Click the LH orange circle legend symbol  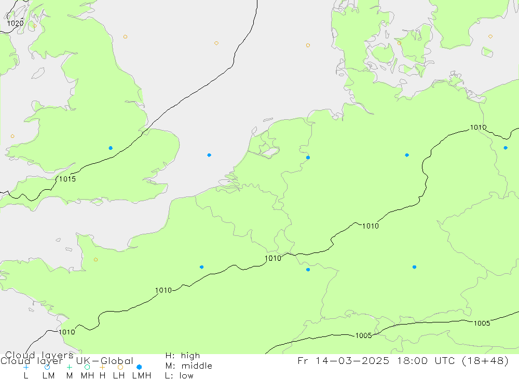click(x=120, y=367)
